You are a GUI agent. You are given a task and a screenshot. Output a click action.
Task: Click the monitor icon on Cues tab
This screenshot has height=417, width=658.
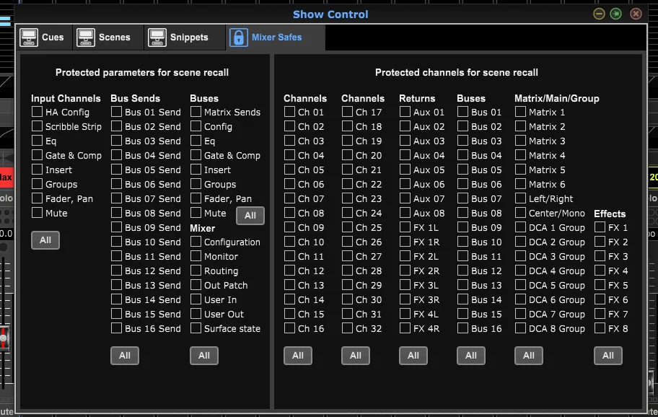point(29,38)
